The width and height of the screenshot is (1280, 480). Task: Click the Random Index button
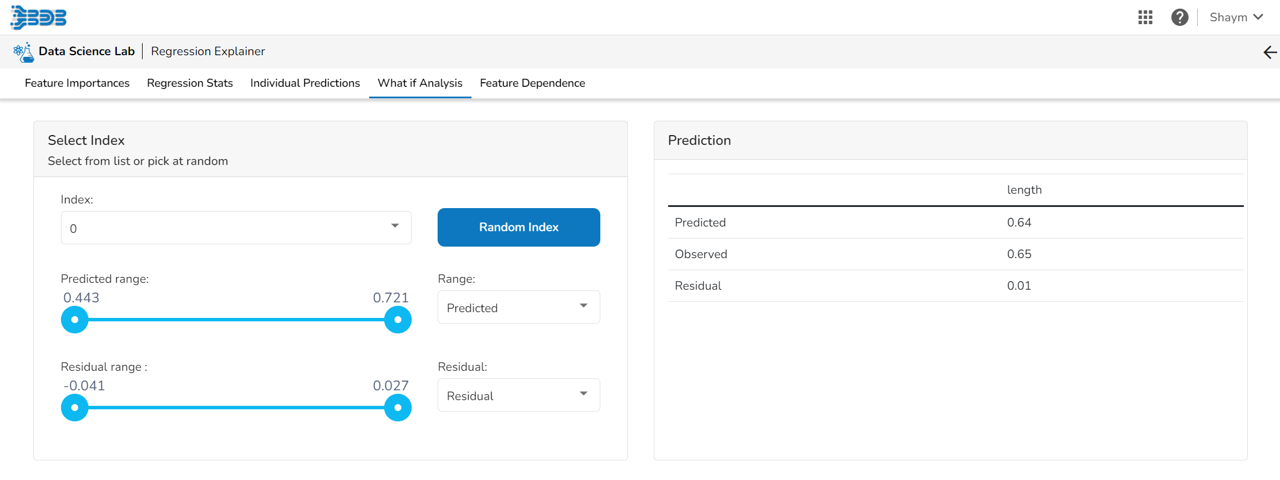coord(518,227)
